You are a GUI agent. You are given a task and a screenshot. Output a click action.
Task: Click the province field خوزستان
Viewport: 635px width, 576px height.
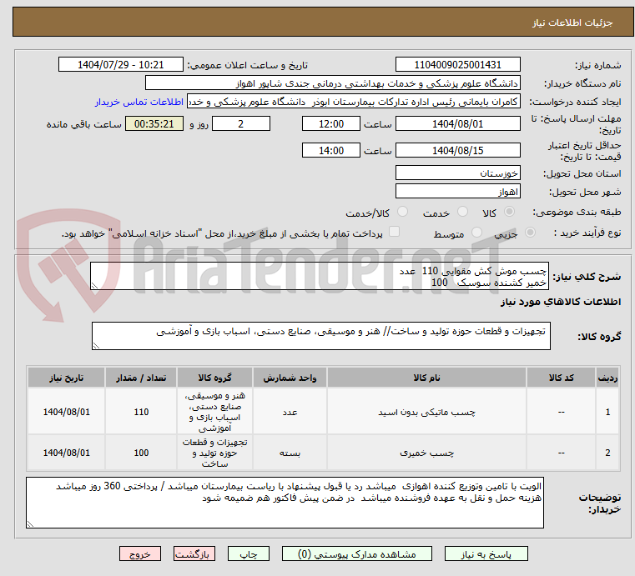tap(457, 173)
